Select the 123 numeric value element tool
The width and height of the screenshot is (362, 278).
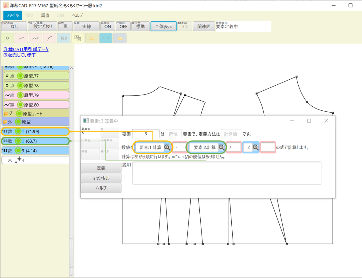tap(63, 38)
